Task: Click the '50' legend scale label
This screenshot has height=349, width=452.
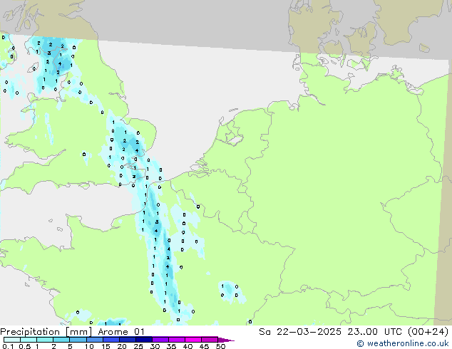Action: coord(220,346)
